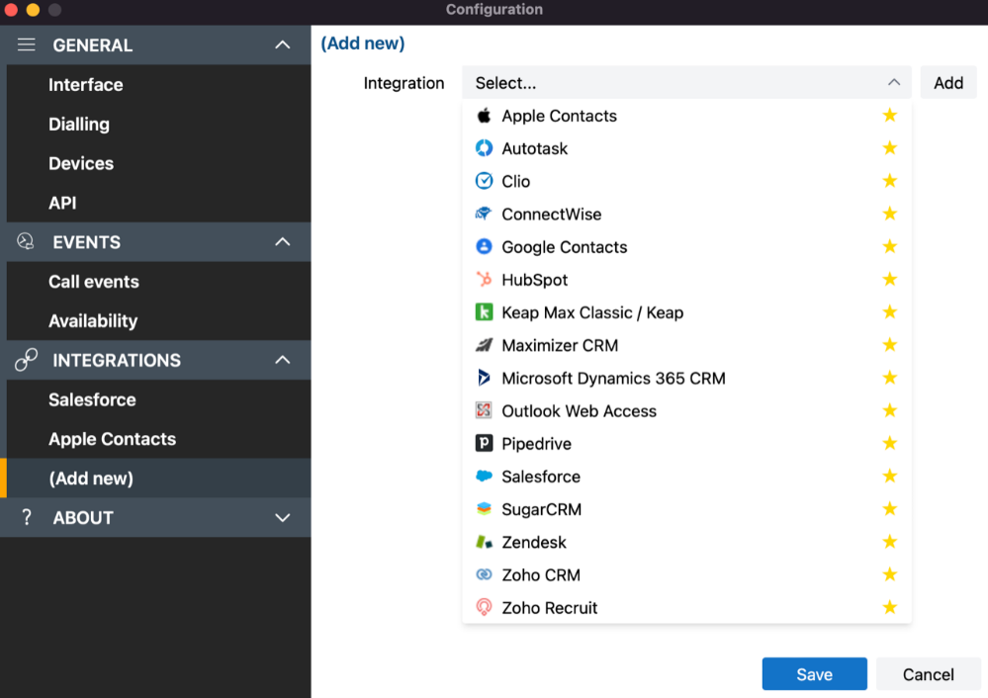Image resolution: width=988 pixels, height=698 pixels.
Task: Click the Microsoft Dynamics 365 logo icon
Action: click(x=484, y=378)
